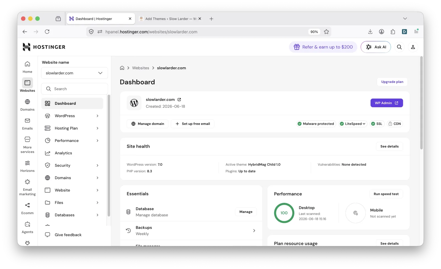The height and width of the screenshot is (269, 441).
Task: Open slowlarder.com external link icon
Action: coord(179,99)
